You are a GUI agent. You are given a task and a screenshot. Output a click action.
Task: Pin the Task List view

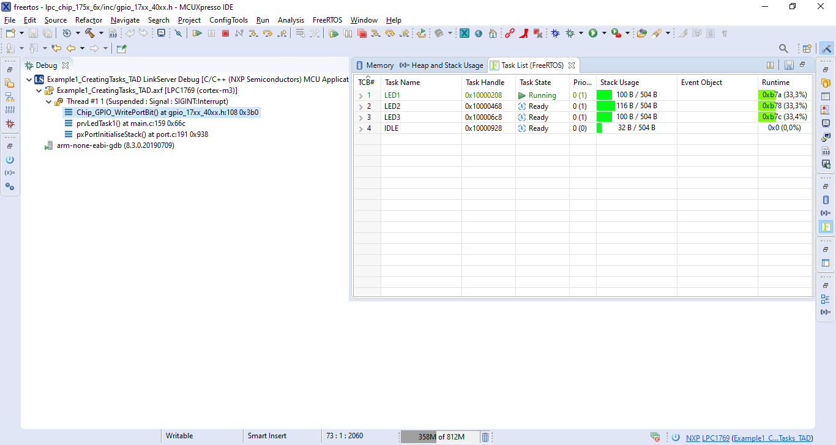(770, 65)
